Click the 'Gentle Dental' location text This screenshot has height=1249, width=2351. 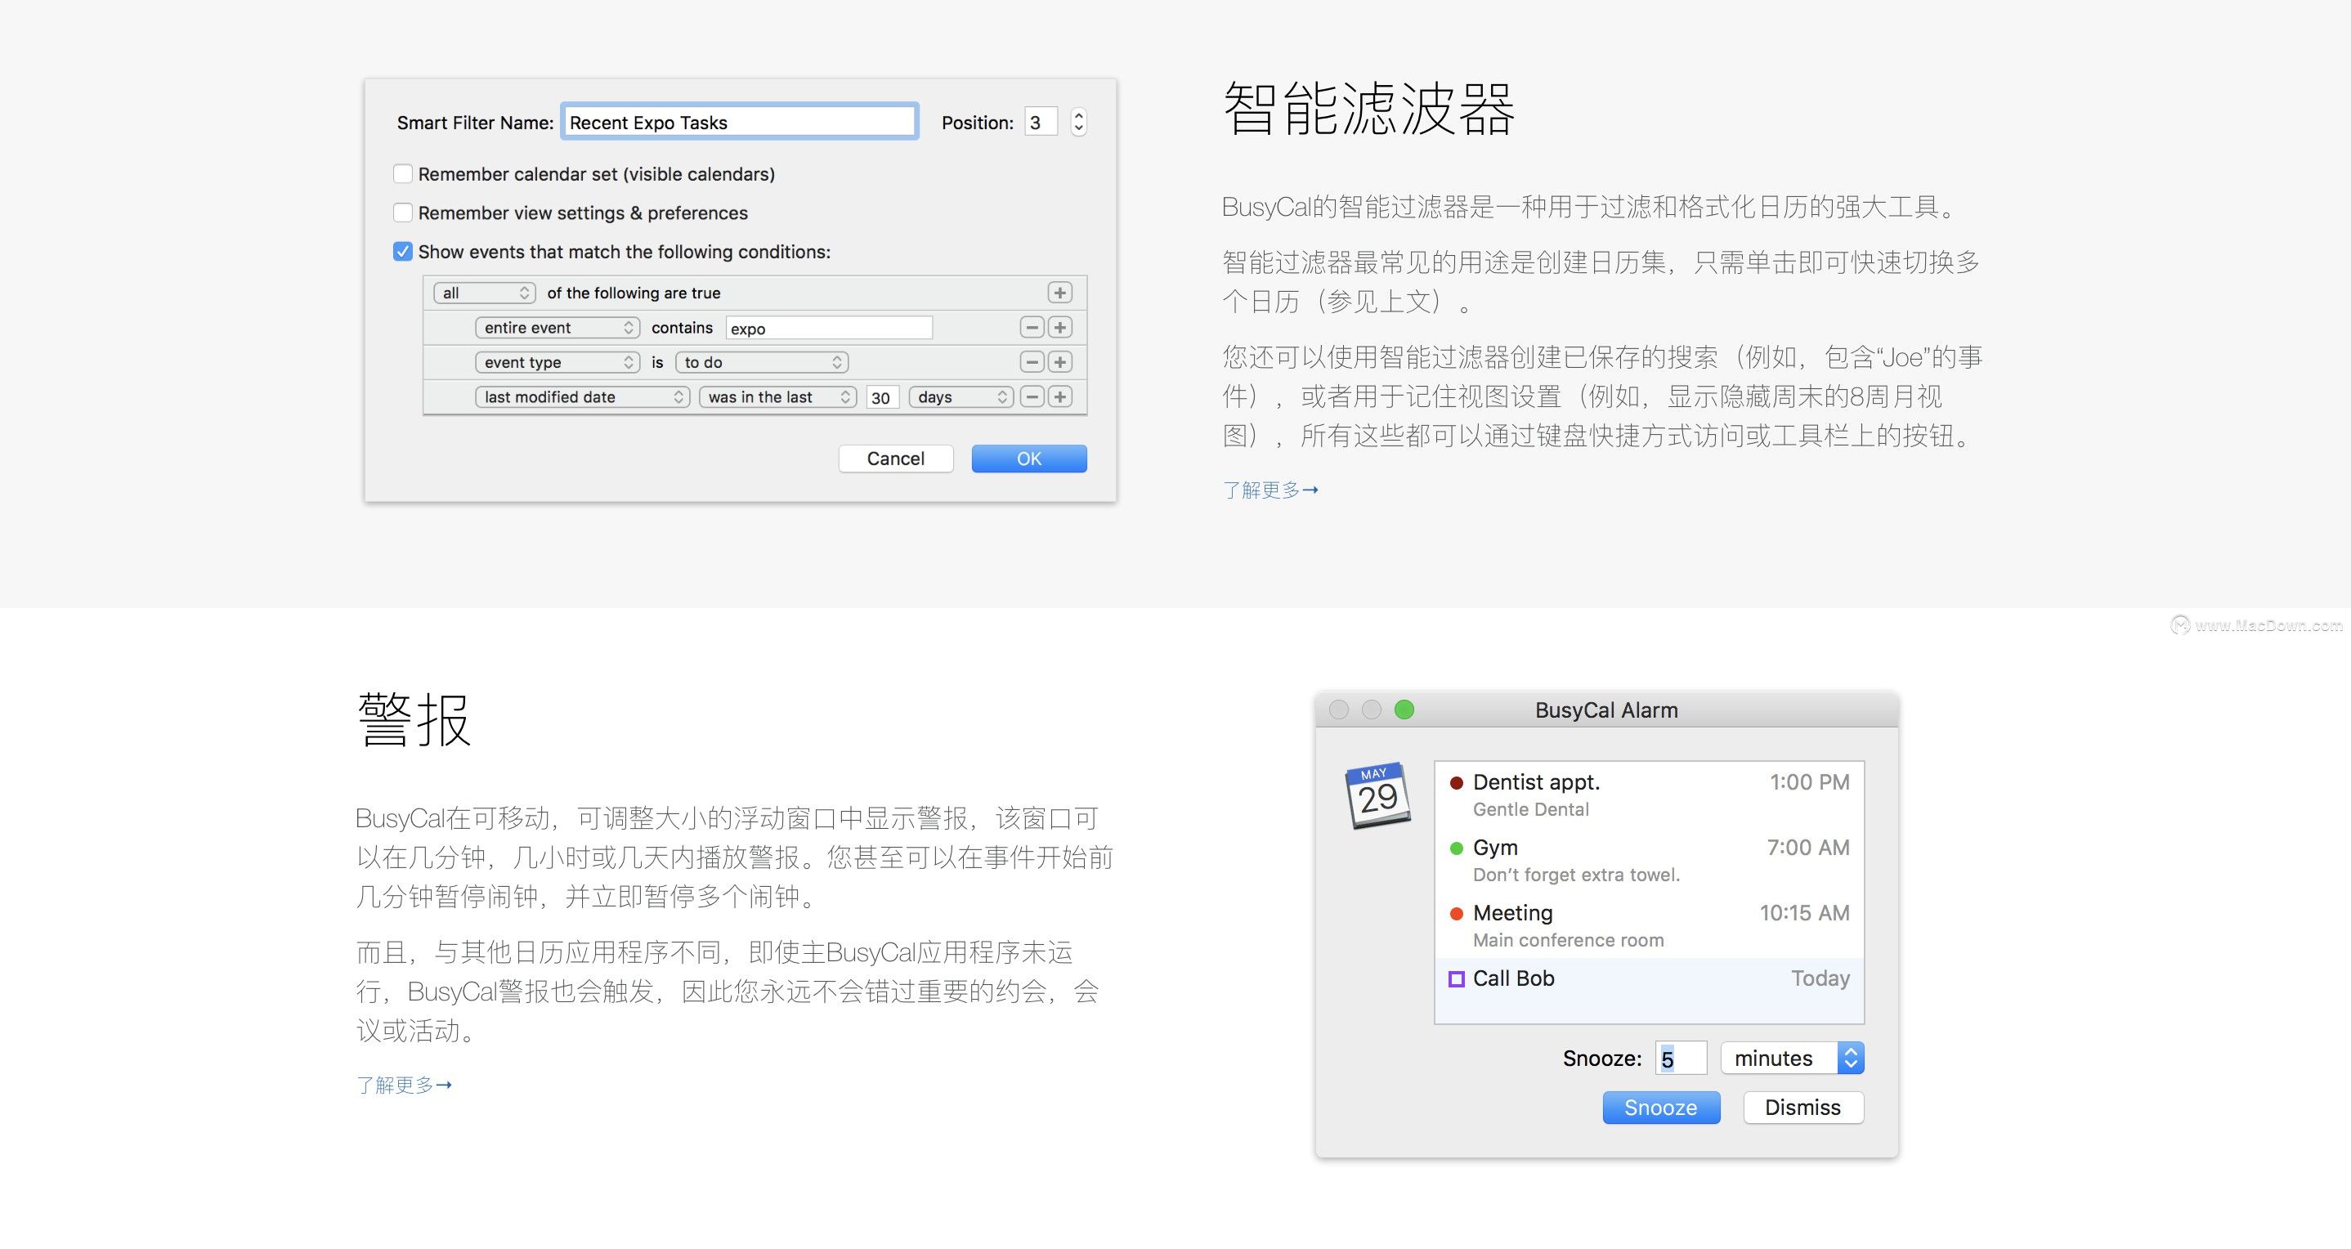(1530, 809)
